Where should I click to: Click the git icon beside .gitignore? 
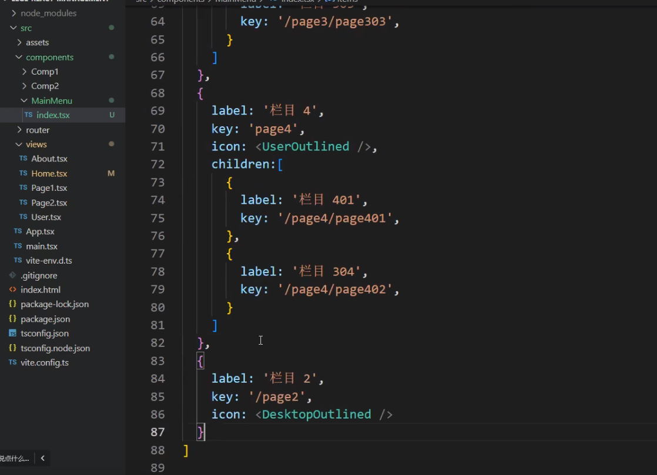pyautogui.click(x=12, y=275)
